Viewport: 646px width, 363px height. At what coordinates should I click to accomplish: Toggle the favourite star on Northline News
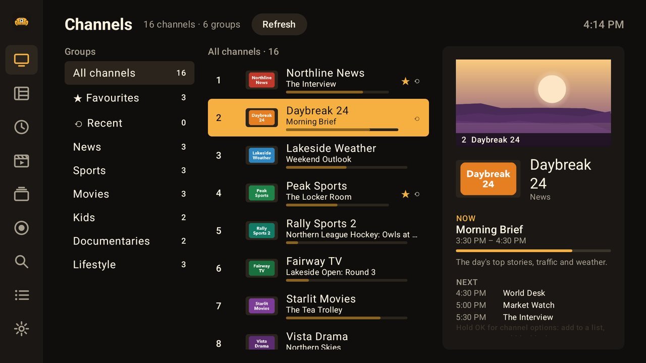click(x=405, y=81)
